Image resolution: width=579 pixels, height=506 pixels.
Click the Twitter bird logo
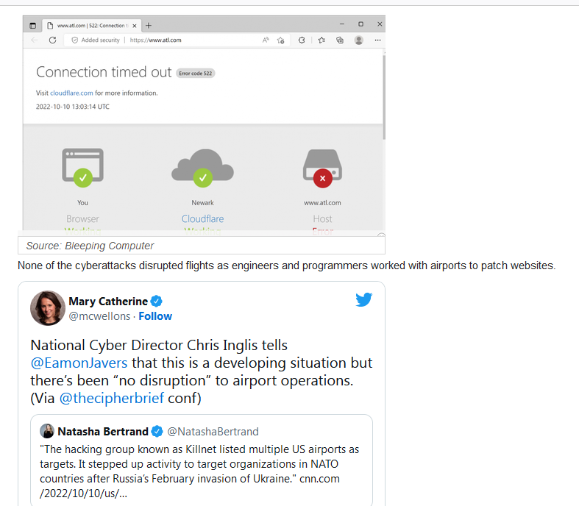pyautogui.click(x=363, y=299)
